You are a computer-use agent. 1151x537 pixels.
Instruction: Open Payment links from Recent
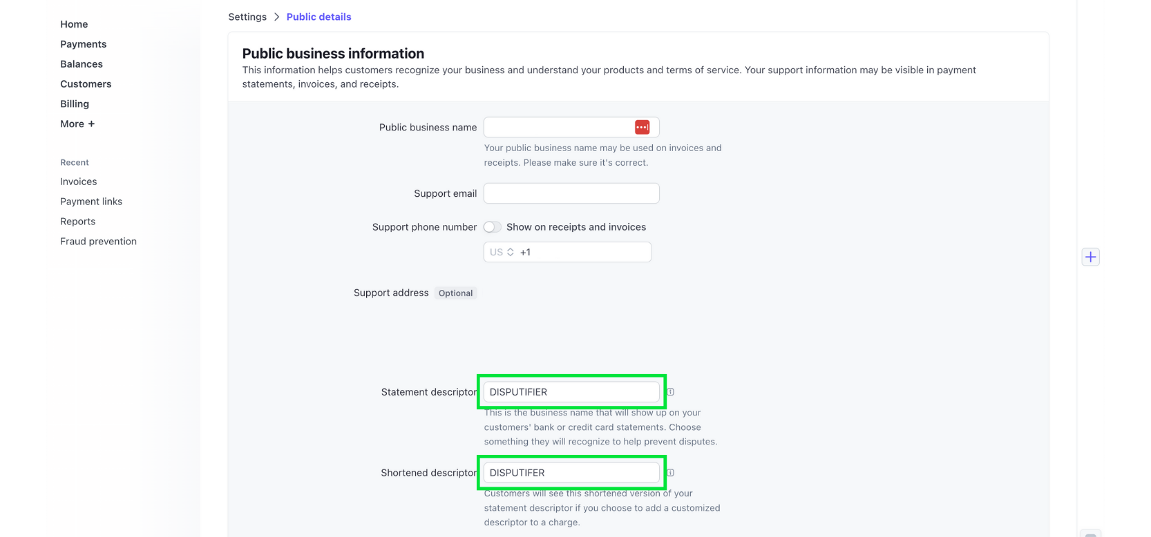[x=91, y=202]
